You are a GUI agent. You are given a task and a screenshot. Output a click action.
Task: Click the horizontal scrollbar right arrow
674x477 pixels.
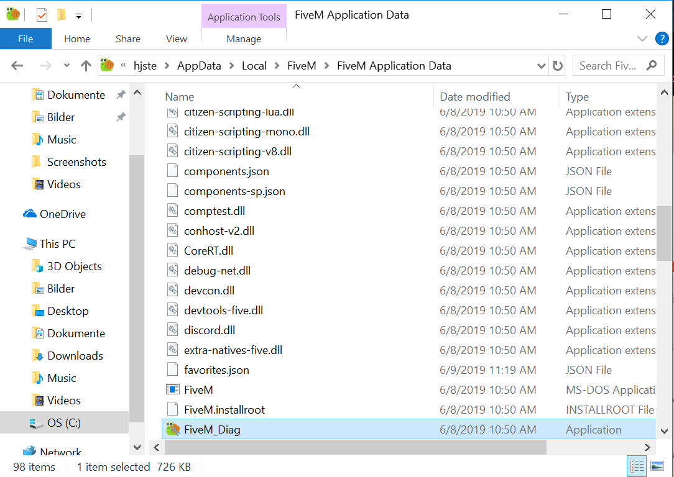coord(647,447)
